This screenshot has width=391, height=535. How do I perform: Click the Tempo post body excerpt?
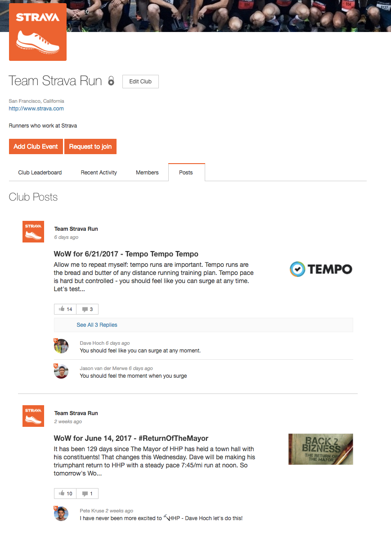153,277
